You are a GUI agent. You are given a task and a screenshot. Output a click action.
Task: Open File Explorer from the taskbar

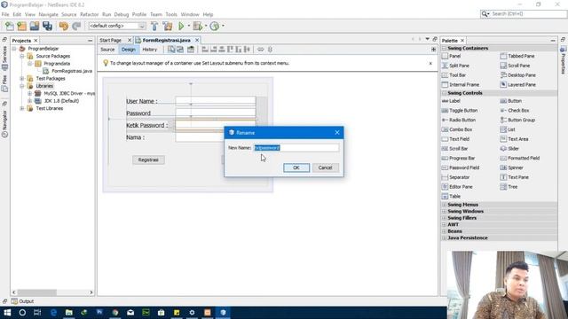69,313
